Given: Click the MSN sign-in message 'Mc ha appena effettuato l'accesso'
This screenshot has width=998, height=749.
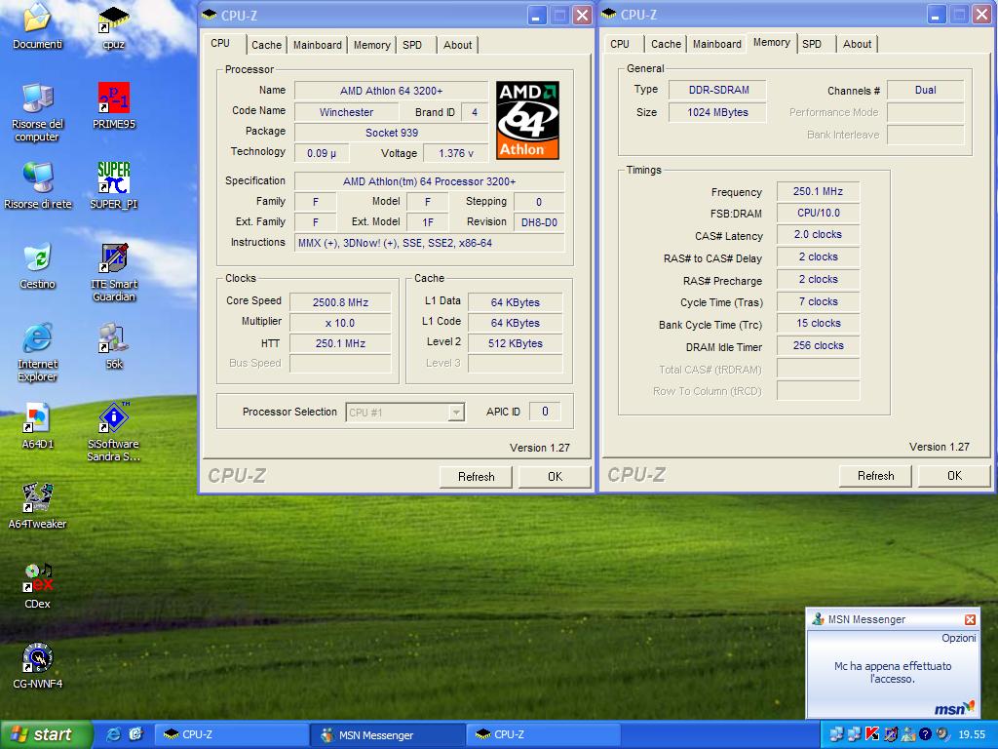Looking at the screenshot, I should point(893,672).
